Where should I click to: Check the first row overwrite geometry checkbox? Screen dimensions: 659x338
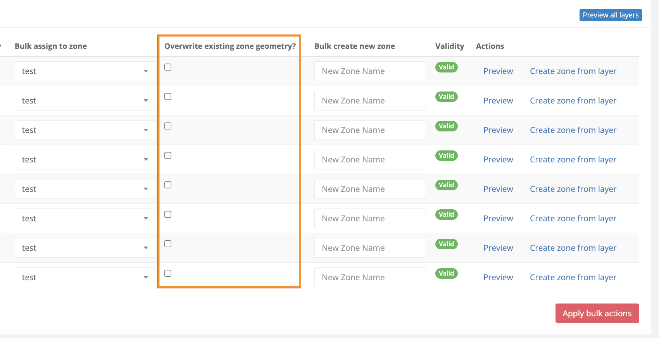click(x=168, y=67)
